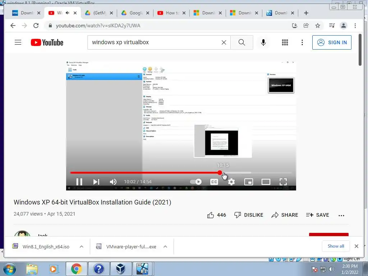Toggle the autoplay switch
368x276 pixels.
(196, 181)
